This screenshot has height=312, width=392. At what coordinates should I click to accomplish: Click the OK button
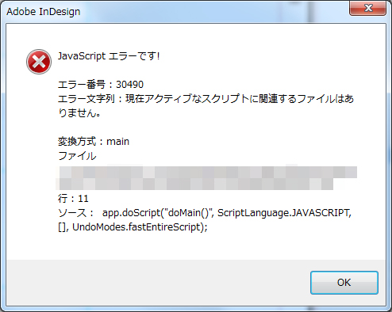344,283
